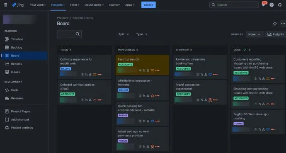Open the help question mark icon
The image size is (286, 153).
click(271, 5)
